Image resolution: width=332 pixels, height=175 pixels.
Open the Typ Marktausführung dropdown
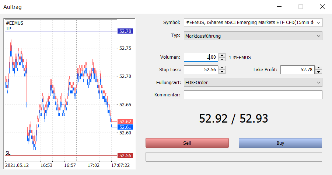(253, 36)
